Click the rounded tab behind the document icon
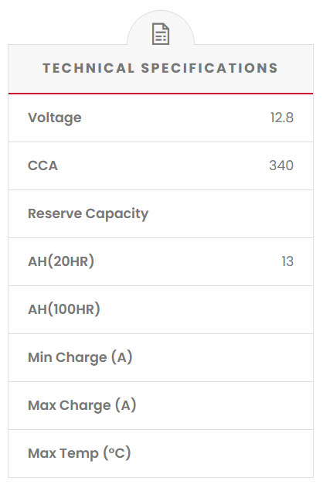Screen dimensions: 323x488 (x=161, y=28)
